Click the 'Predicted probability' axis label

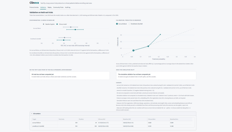point(159,59)
